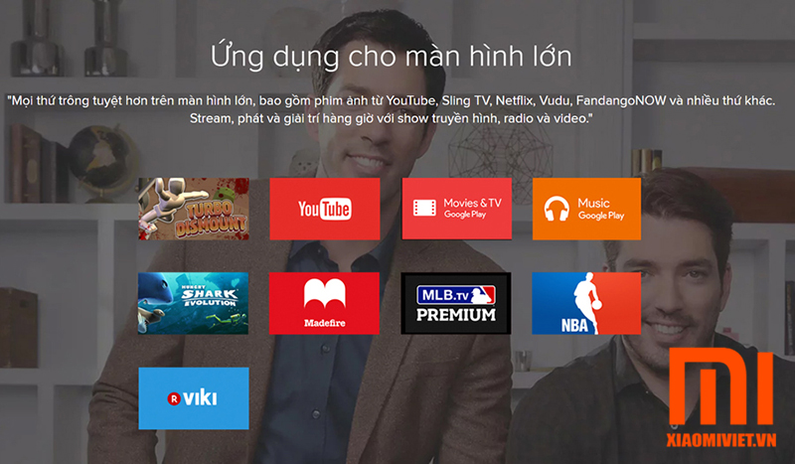Image resolution: width=795 pixels, height=464 pixels.
Task: Open the MLB.tv Premium tile
Action: coord(456,303)
